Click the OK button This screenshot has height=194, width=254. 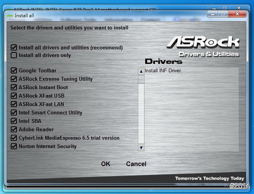click(105, 164)
